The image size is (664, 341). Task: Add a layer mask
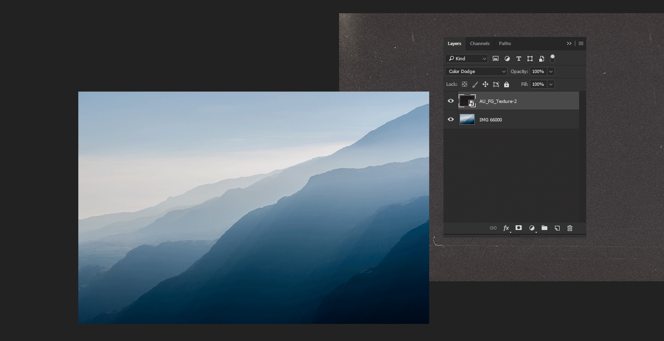pyautogui.click(x=519, y=228)
